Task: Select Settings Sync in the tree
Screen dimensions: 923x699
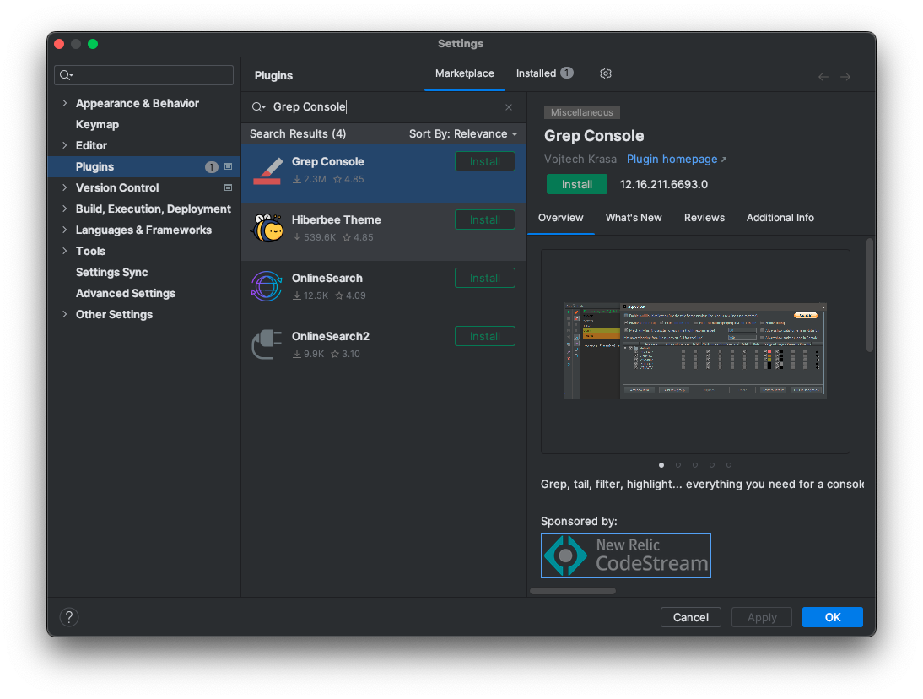Action: pyautogui.click(x=112, y=272)
